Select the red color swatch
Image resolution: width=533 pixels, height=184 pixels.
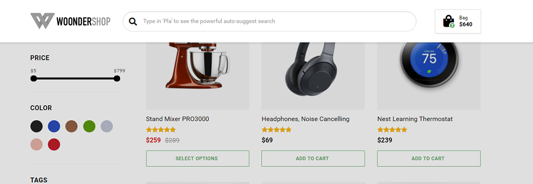point(54,144)
